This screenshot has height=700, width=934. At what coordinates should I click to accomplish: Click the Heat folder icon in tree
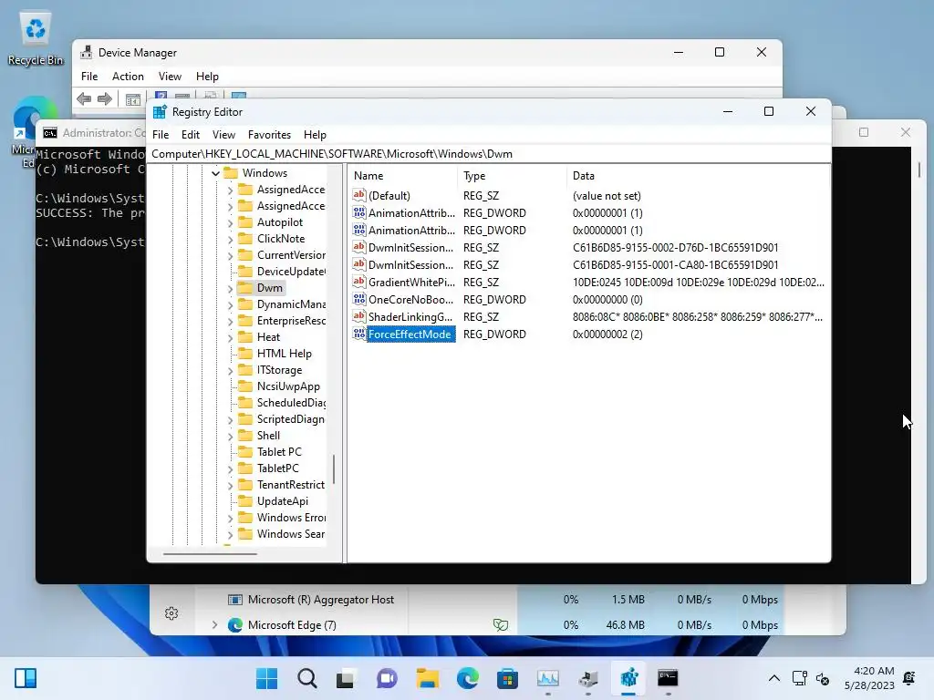tap(244, 337)
